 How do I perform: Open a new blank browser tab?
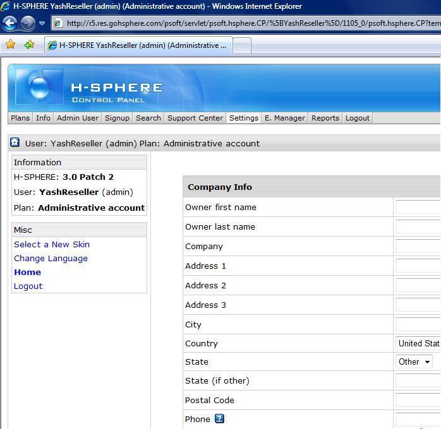pyautogui.click(x=242, y=46)
